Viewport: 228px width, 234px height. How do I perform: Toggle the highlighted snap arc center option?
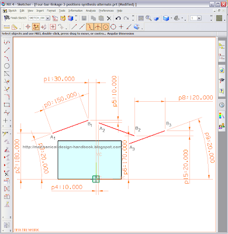(x=105, y=27)
